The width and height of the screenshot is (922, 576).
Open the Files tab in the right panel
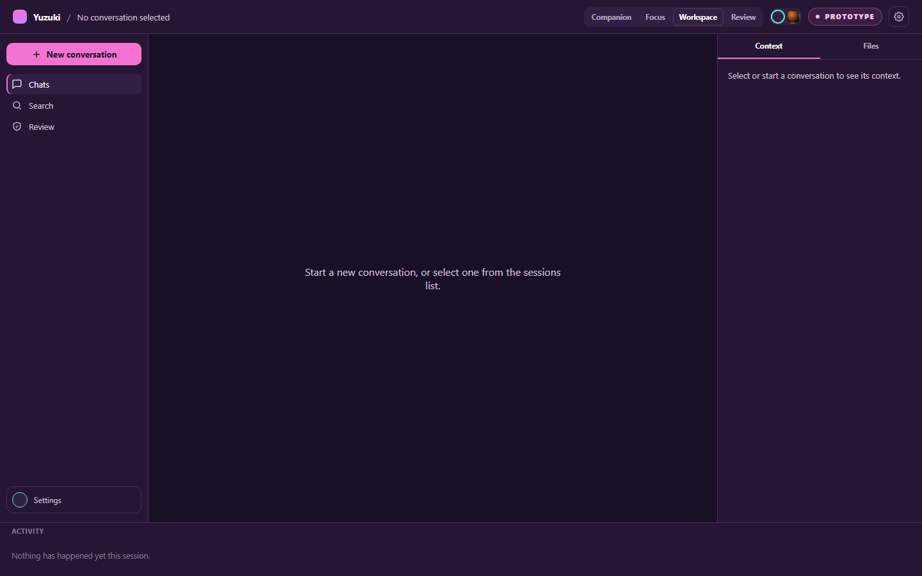pyautogui.click(x=871, y=46)
